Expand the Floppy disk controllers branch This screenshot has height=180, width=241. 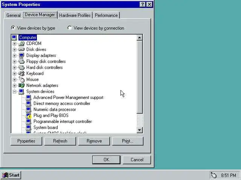click(14, 61)
